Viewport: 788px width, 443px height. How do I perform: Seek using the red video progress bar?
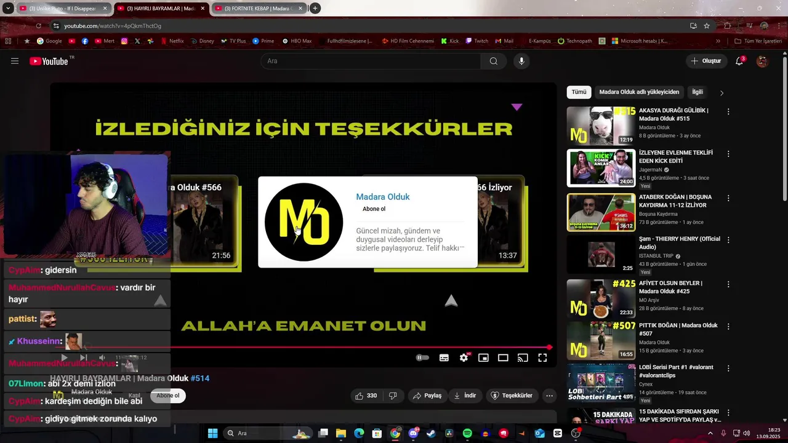point(300,348)
